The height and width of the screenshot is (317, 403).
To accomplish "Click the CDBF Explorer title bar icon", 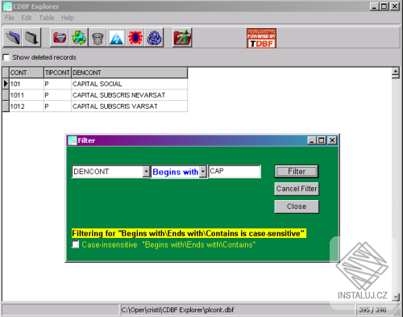I will pos(7,6).
